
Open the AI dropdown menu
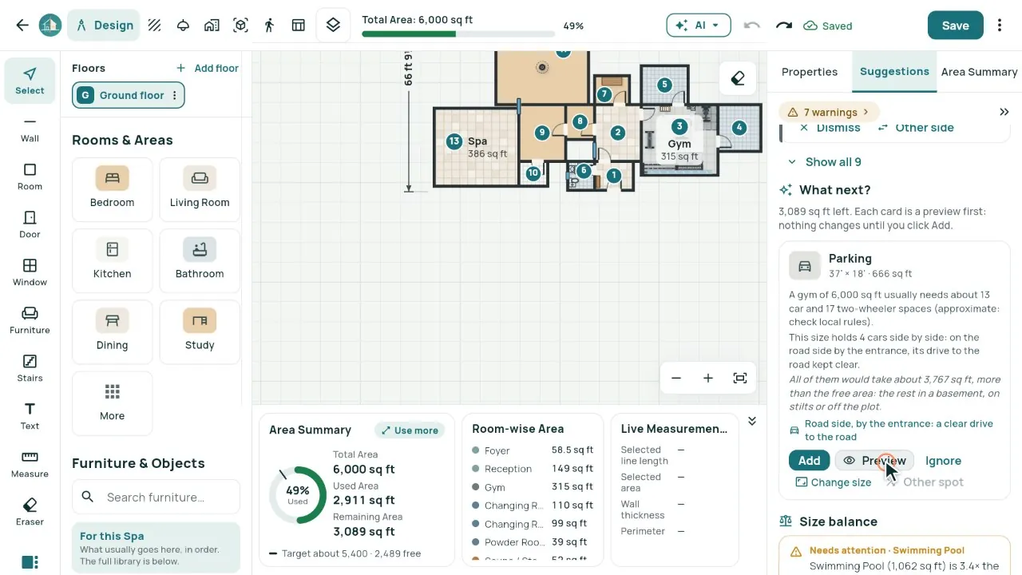pos(699,26)
